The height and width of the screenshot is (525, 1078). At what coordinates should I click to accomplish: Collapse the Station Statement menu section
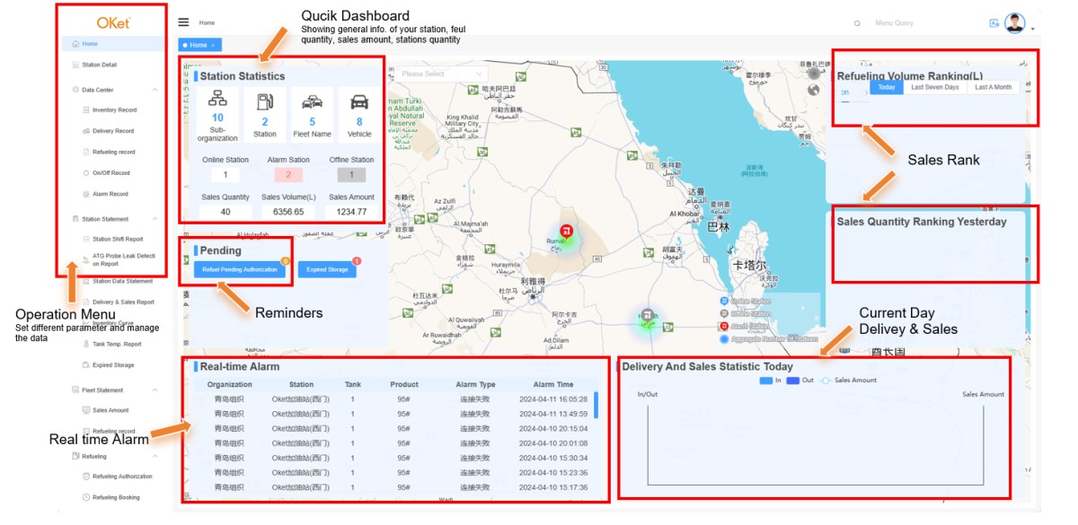155,219
